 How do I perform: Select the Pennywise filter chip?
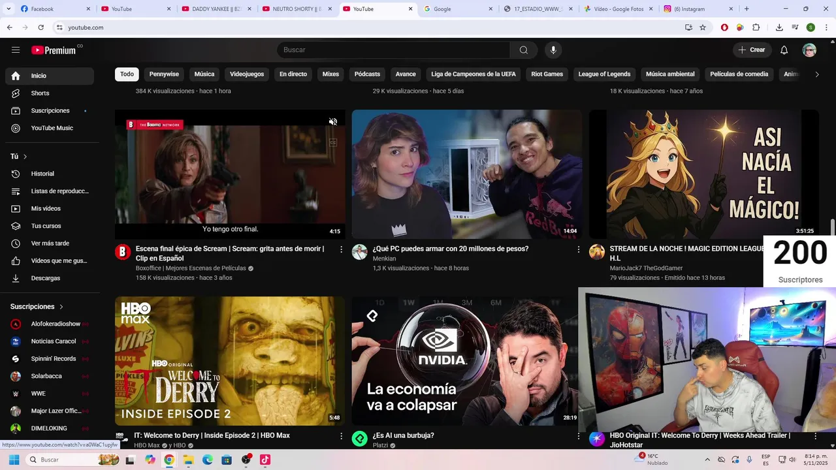pyautogui.click(x=164, y=74)
